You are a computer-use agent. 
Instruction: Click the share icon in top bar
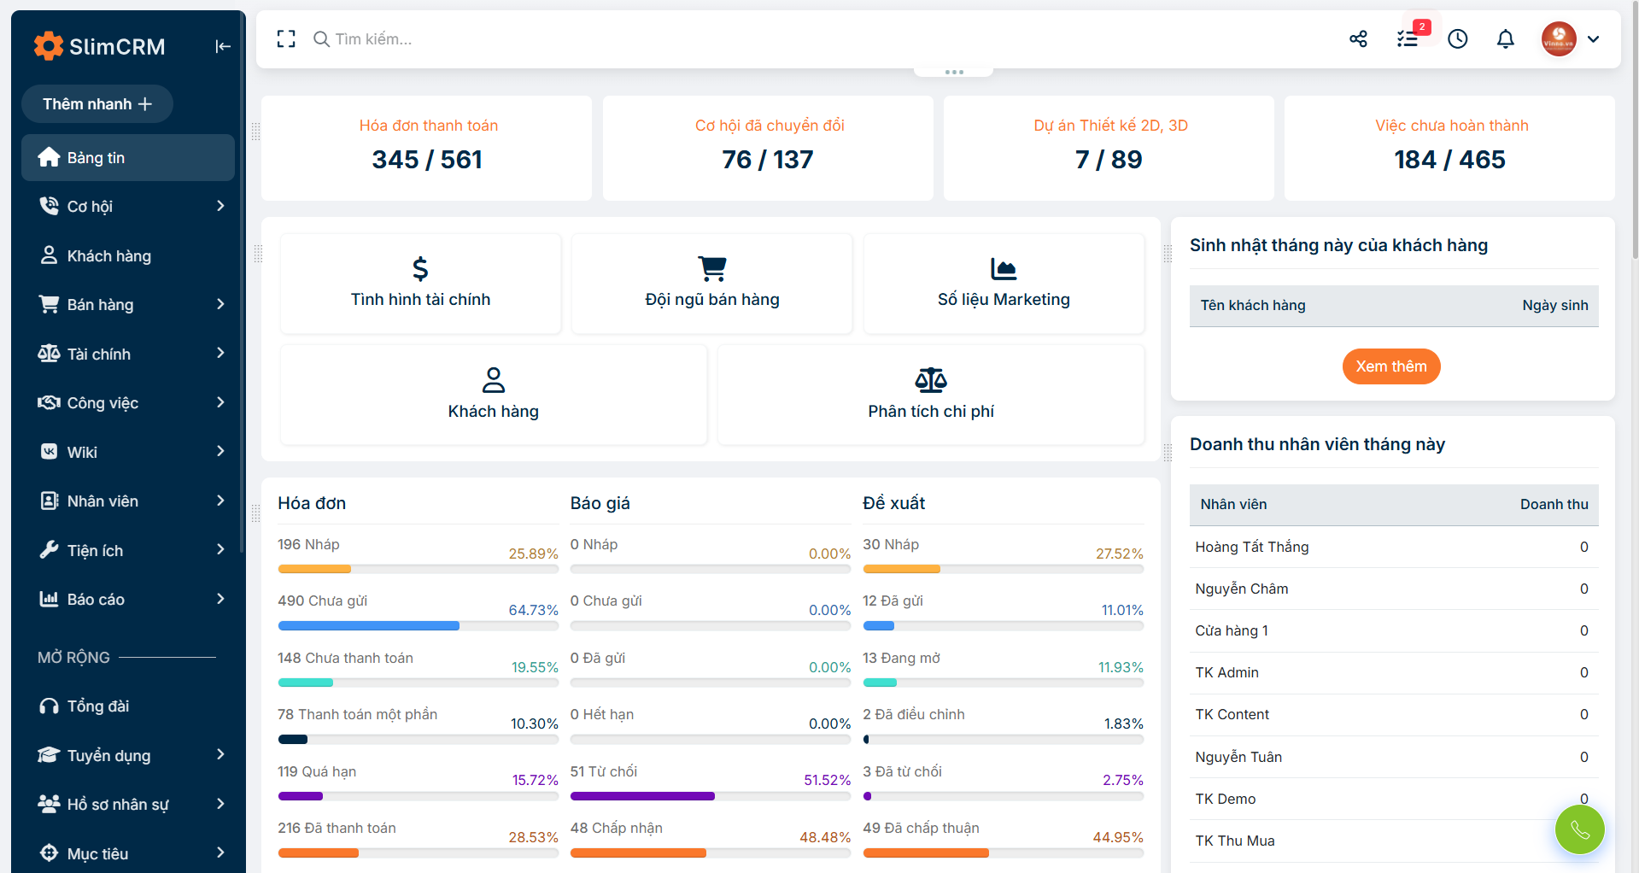tap(1358, 38)
